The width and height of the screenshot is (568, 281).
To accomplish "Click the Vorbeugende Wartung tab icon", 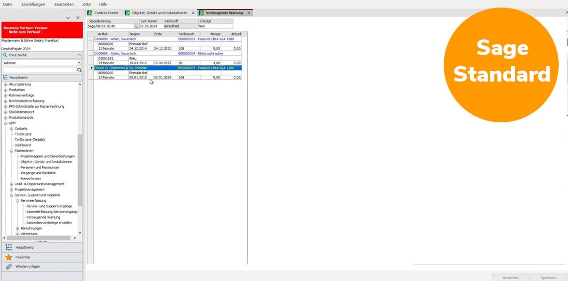I will 201,13.
